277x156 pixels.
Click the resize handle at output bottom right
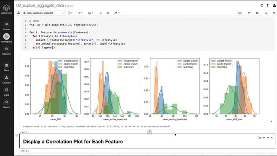[x=271, y=121]
